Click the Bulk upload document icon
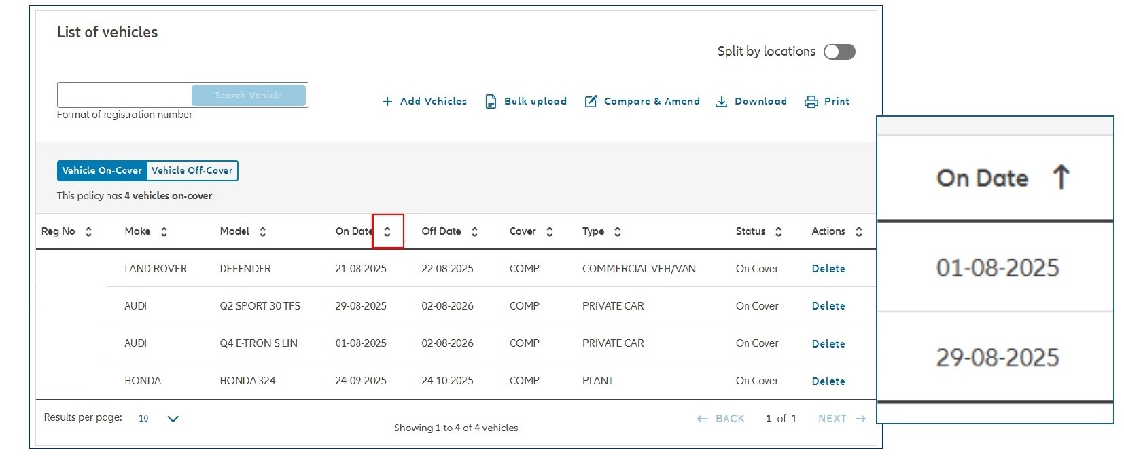The image size is (1124, 467). tap(491, 102)
